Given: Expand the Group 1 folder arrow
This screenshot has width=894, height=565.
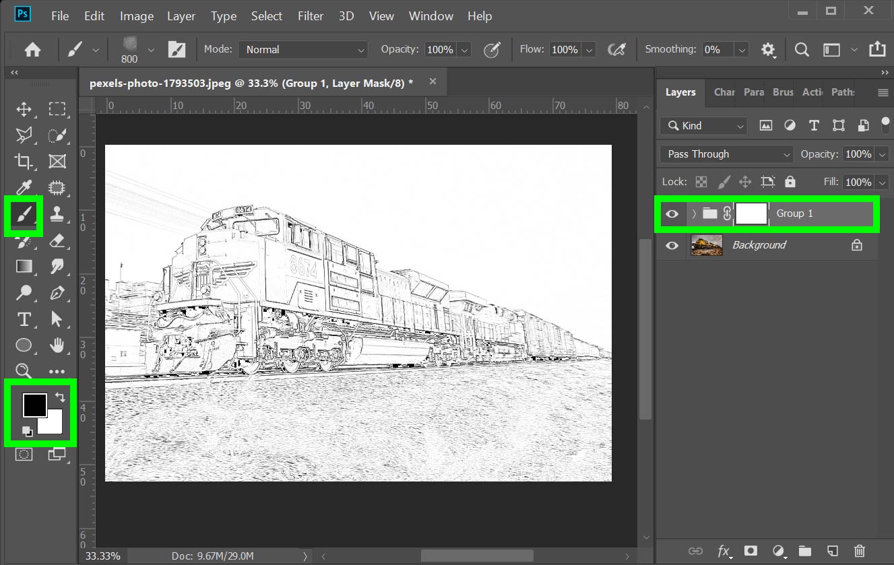Looking at the screenshot, I should point(694,213).
